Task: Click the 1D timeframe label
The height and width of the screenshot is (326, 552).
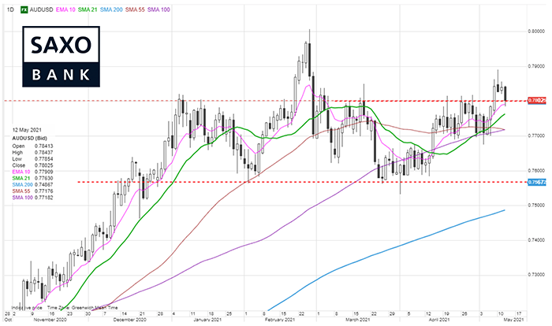Action: click(x=10, y=10)
